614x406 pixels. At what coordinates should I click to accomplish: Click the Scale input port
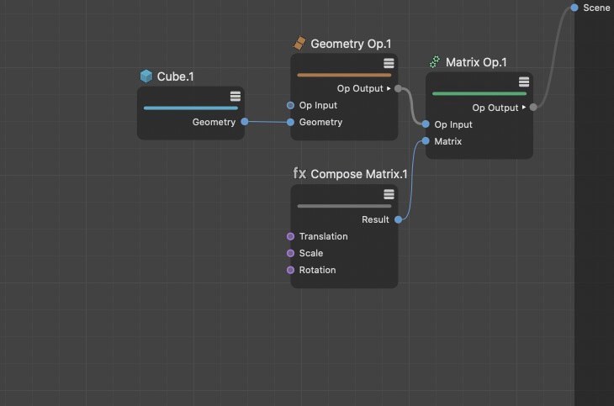[x=291, y=253]
